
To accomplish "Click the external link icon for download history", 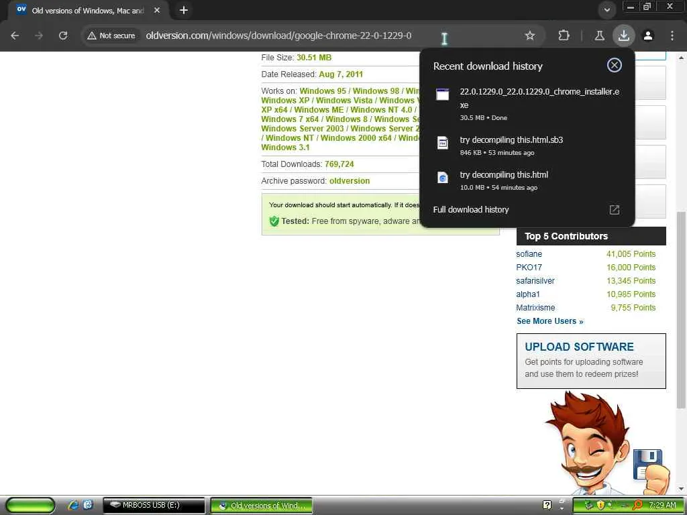I will 615,210.
